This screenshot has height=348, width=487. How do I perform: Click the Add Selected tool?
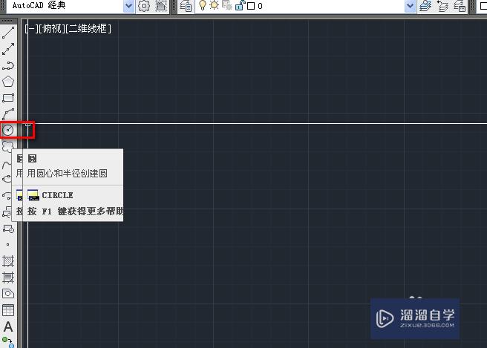point(8,342)
